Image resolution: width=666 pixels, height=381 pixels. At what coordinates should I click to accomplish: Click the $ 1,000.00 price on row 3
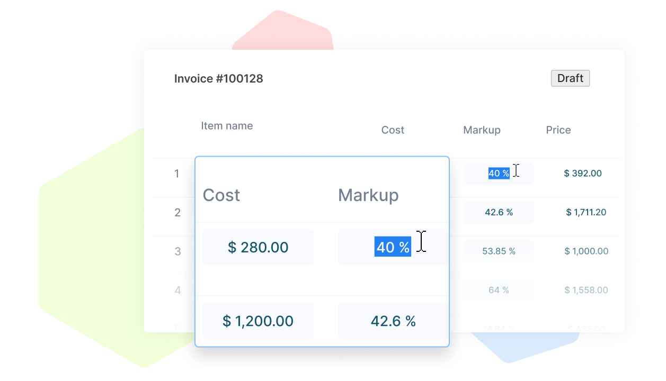coord(585,251)
